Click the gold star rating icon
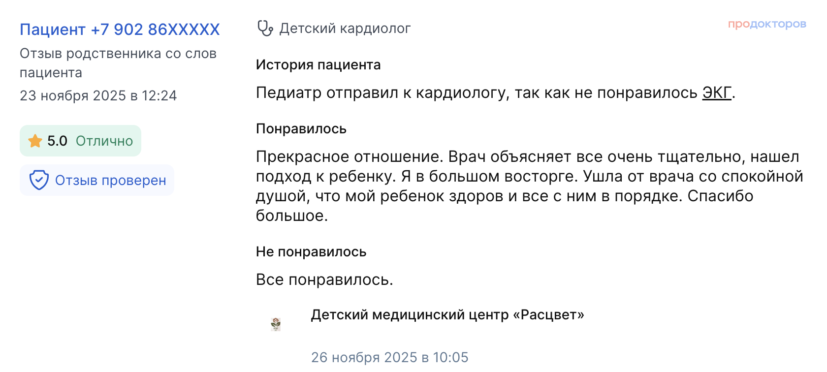This screenshot has width=827, height=372. 35,141
